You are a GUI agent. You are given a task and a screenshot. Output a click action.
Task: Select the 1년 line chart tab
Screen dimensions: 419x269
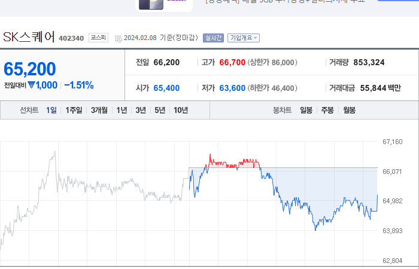(x=122, y=110)
